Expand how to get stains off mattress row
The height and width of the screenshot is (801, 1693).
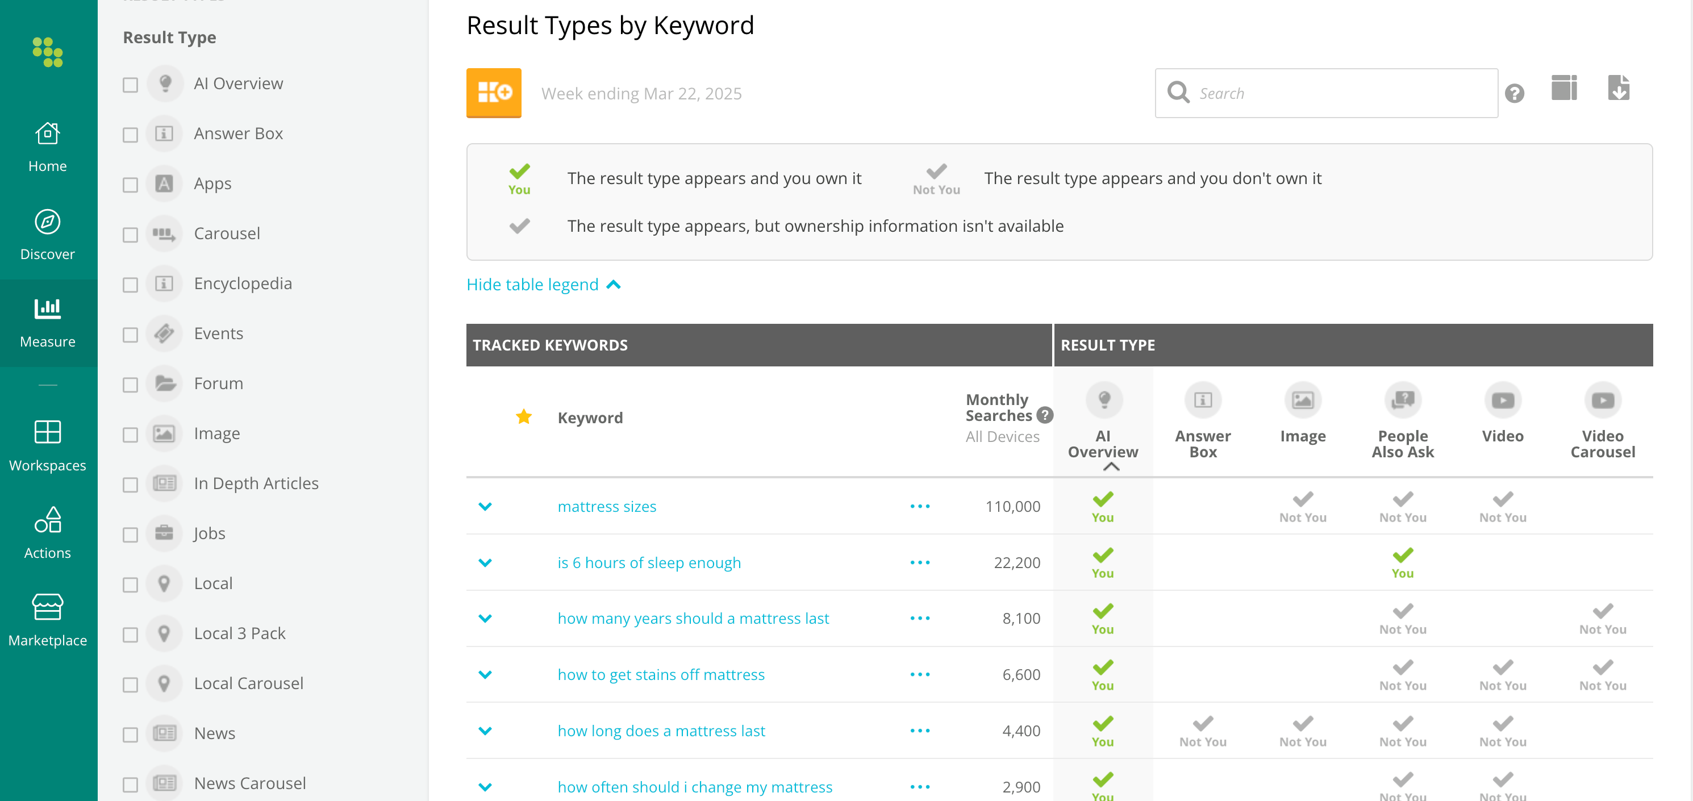coord(485,675)
